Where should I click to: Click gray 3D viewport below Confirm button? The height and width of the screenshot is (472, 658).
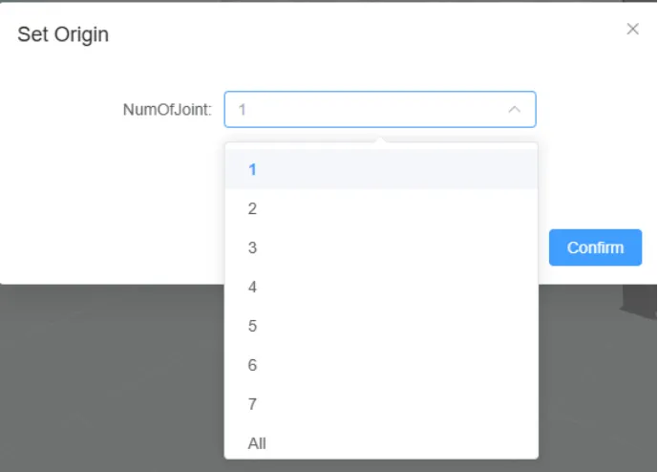click(x=592, y=382)
